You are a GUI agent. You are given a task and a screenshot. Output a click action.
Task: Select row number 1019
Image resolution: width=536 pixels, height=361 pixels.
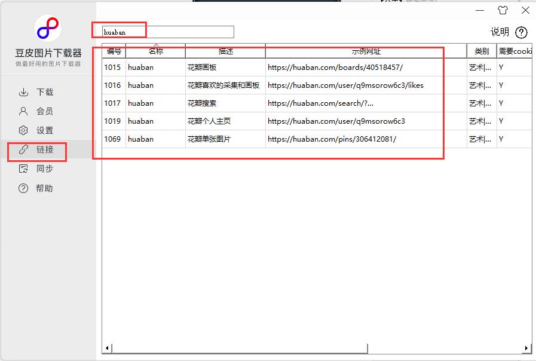tap(112, 121)
